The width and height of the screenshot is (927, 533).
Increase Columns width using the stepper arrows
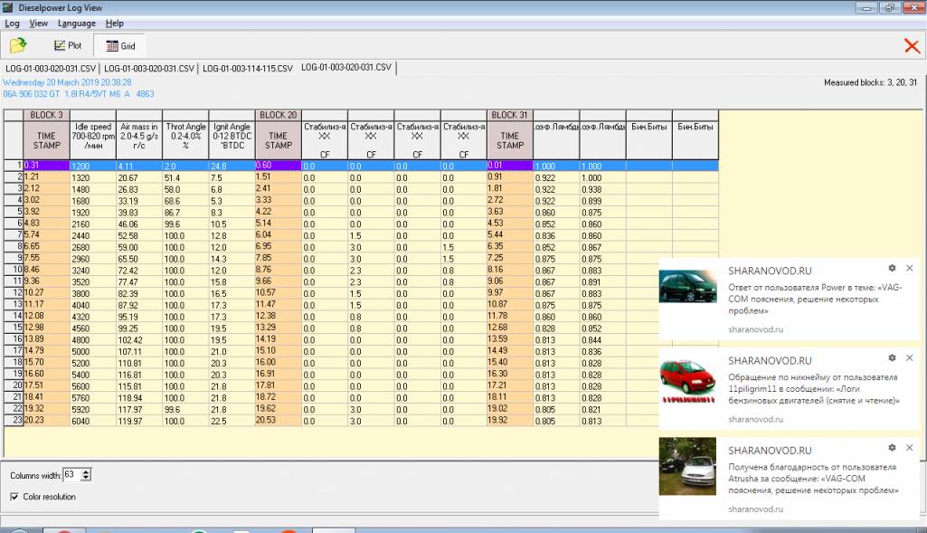coord(85,471)
